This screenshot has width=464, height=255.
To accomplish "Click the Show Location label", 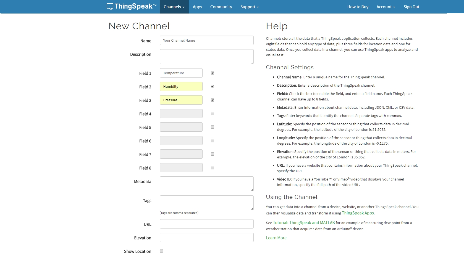I will [138, 251].
